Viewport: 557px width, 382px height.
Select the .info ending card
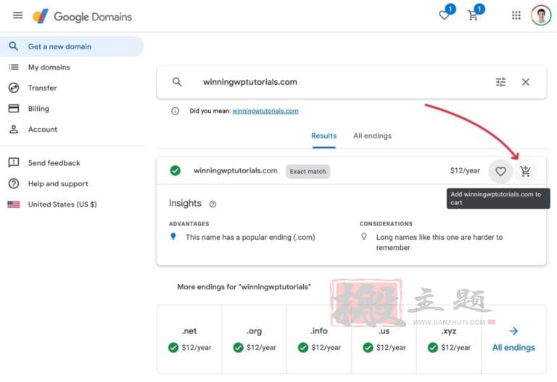(x=319, y=340)
